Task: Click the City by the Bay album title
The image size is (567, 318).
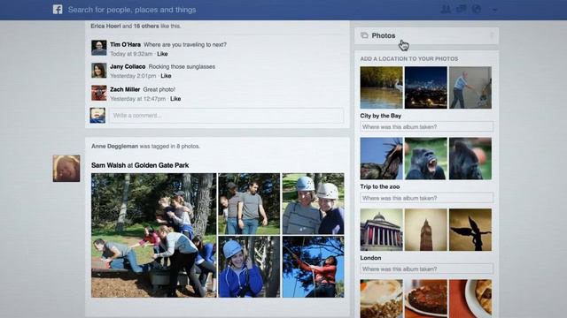Action: tap(380, 116)
